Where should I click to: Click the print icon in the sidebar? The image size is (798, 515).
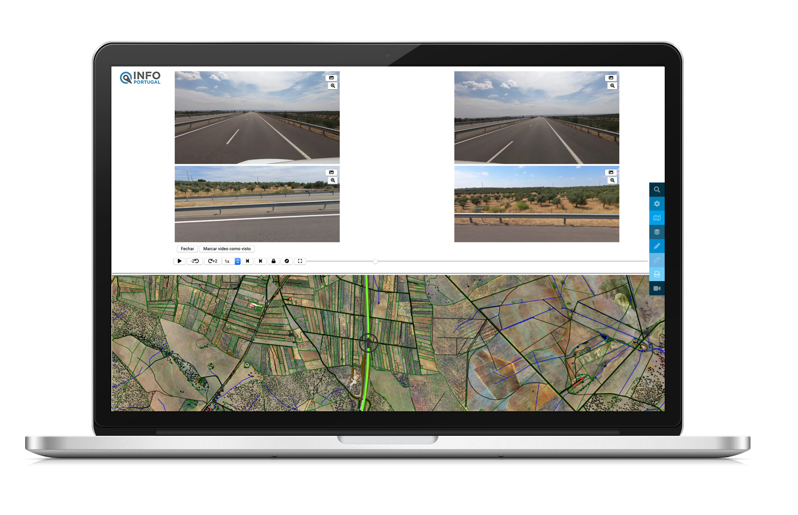pos(657,274)
